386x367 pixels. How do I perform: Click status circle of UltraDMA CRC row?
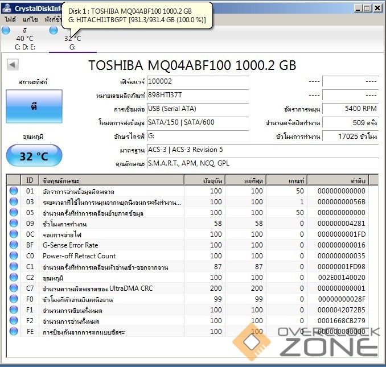[14, 288]
